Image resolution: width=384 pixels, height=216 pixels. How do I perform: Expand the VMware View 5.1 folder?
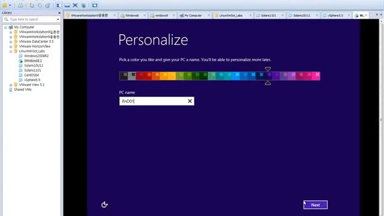tap(11, 85)
